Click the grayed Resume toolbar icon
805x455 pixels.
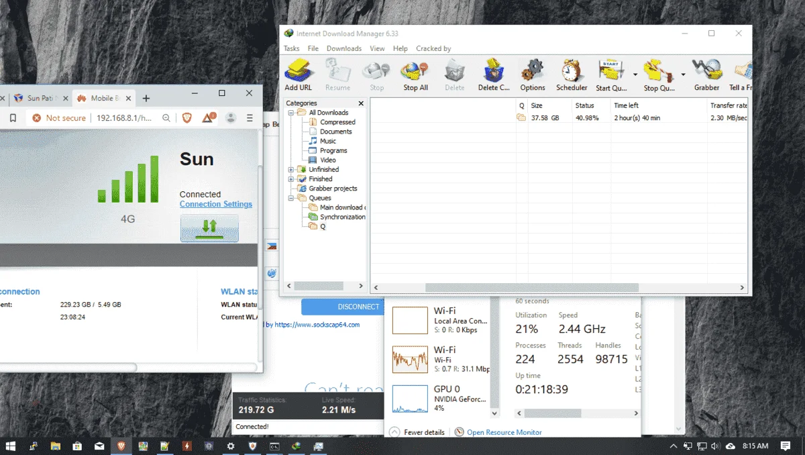pos(337,74)
